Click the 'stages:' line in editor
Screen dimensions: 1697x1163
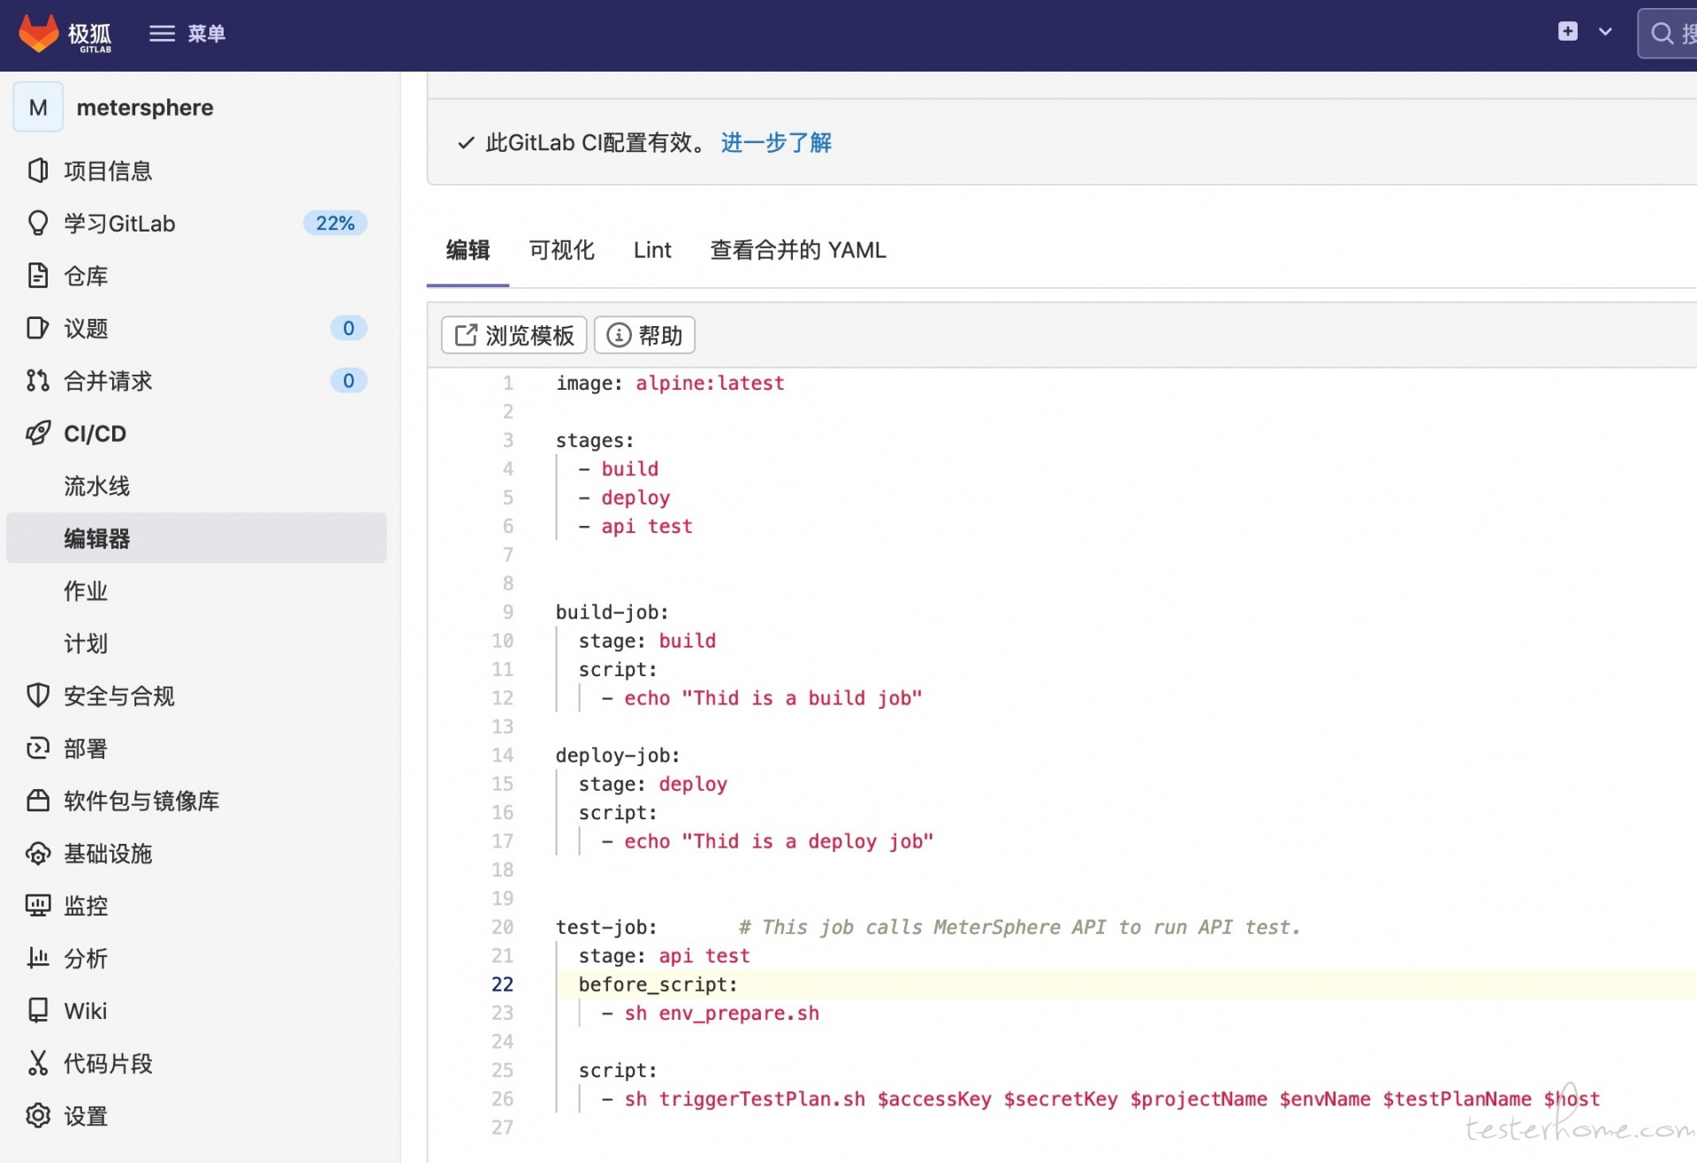pyautogui.click(x=595, y=440)
